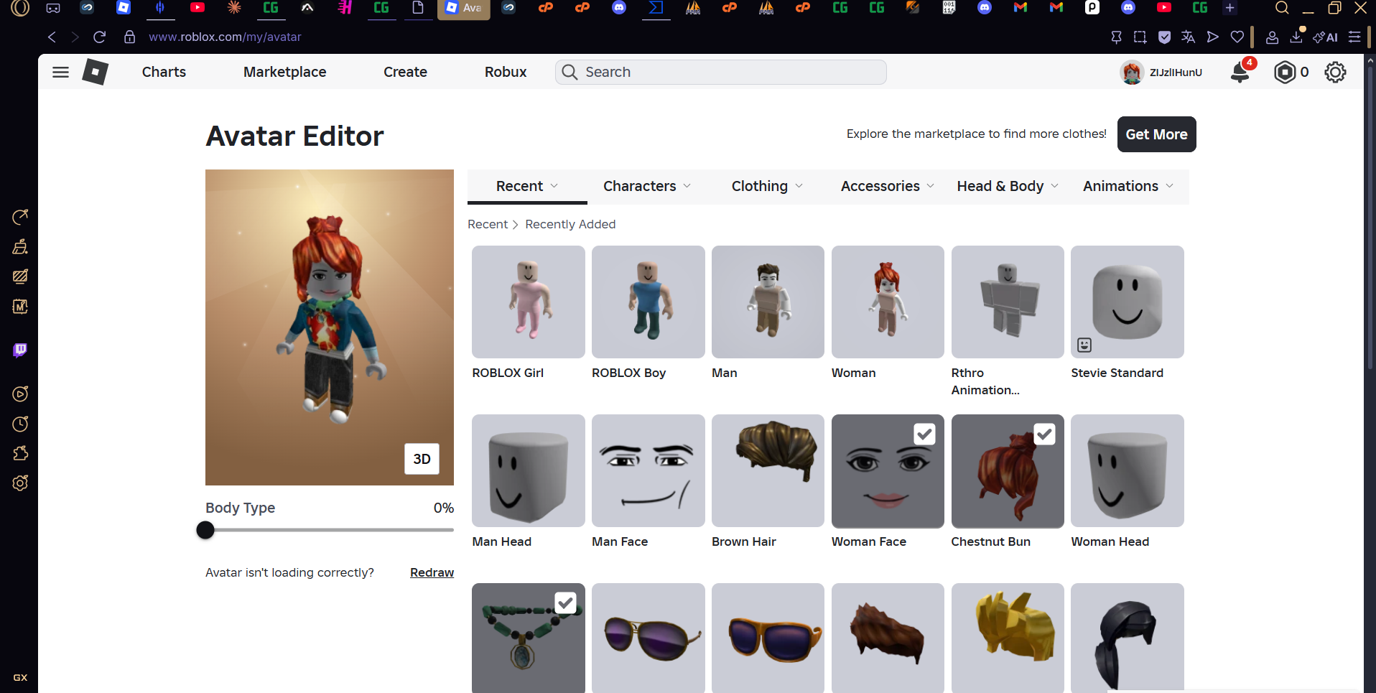Click the Recent breadcrumb link

(488, 224)
